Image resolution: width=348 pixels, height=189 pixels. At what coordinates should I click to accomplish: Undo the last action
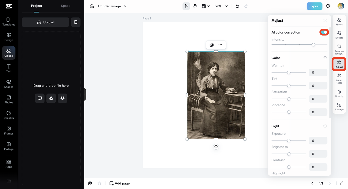point(237,6)
